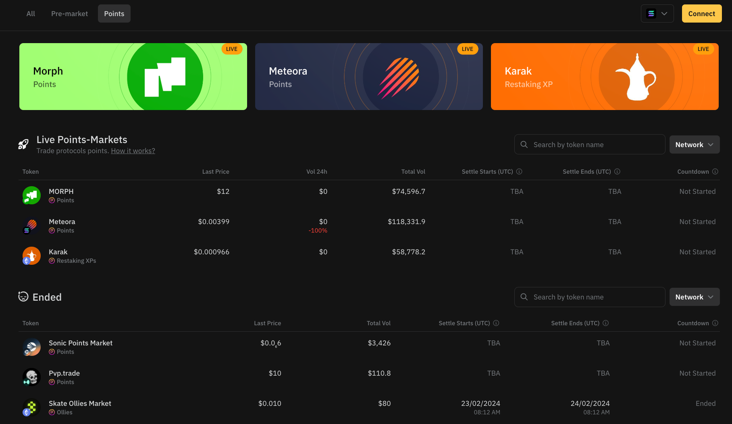Click the badge icon beside Ollies label

(52, 412)
